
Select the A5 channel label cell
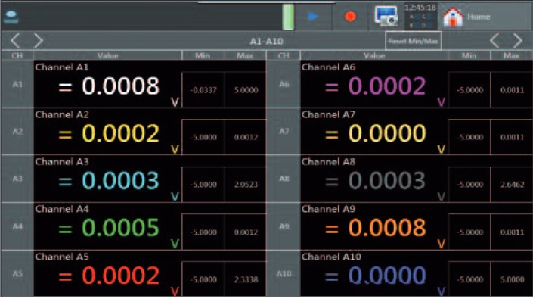click(17, 274)
